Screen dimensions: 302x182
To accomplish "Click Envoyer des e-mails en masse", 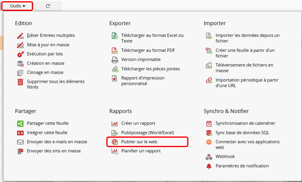I will point(57,142).
